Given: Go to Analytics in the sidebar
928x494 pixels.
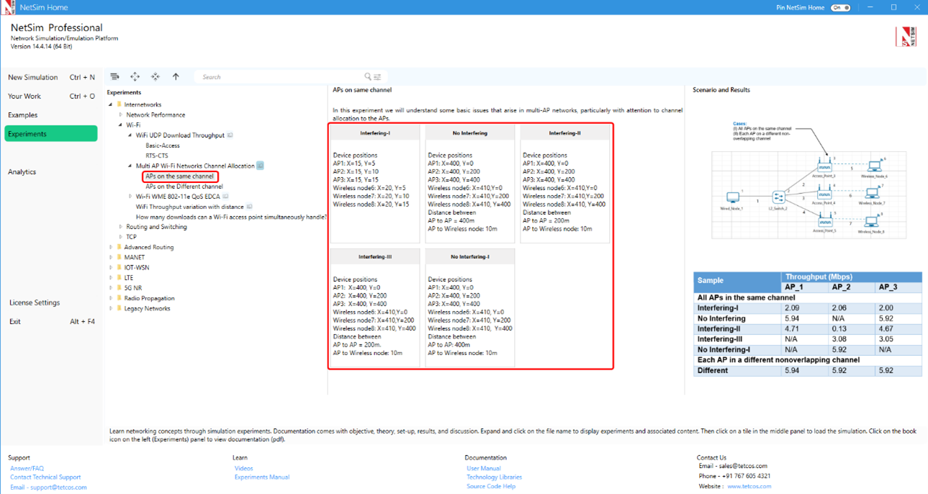Looking at the screenshot, I should [22, 172].
